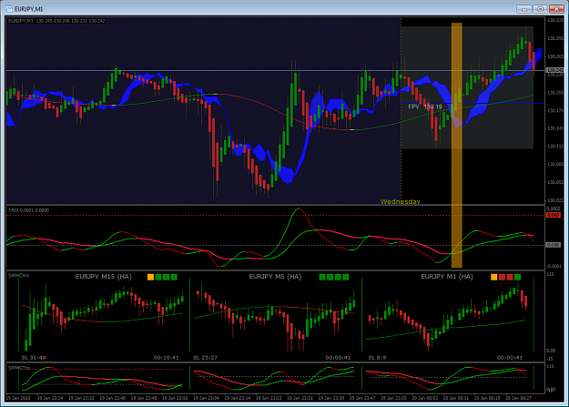Select the EURJPY M1 (HA) panel label
569x407 pixels.
(x=447, y=277)
